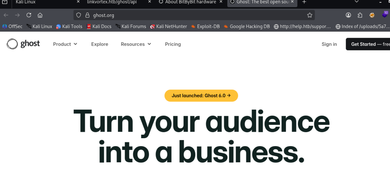Screen dimensions: 390x180
Task: Open the extensions puzzle-piece menu
Action: pos(360,15)
